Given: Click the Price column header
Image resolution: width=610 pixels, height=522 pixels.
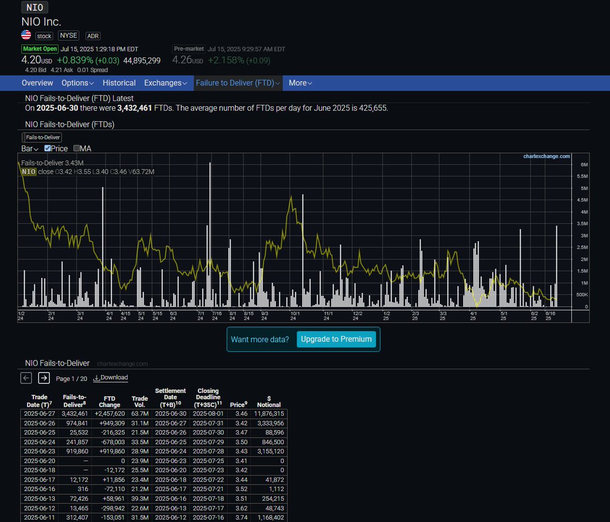Looking at the screenshot, I should [238, 405].
